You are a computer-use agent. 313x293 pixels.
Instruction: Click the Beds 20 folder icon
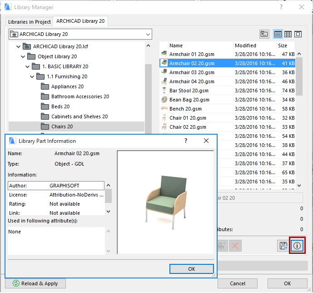[45, 106]
